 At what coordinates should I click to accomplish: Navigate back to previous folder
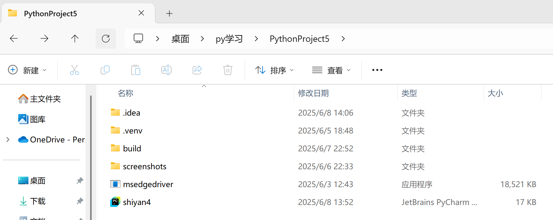14,39
